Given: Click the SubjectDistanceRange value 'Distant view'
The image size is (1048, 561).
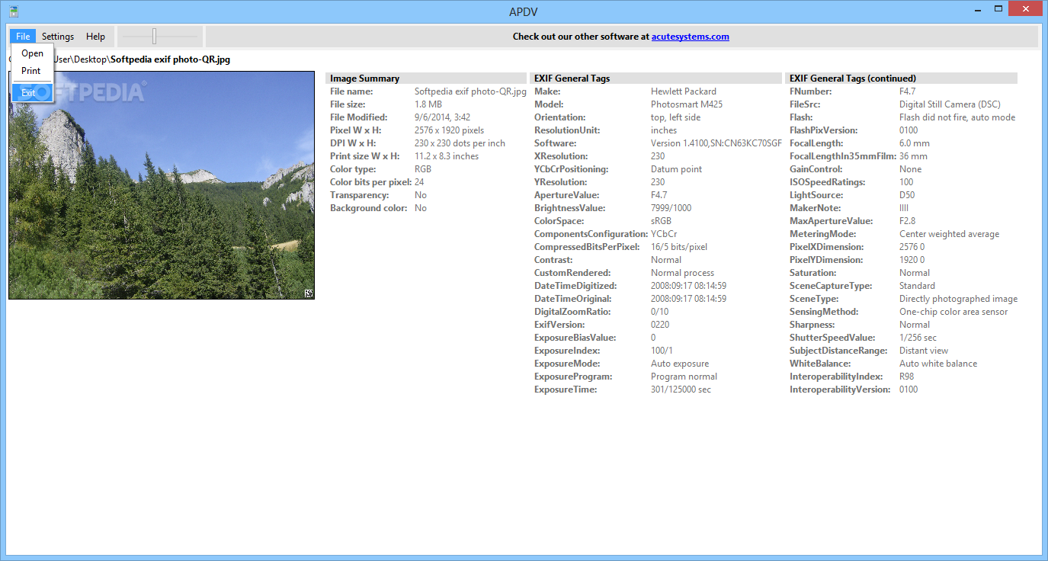Looking at the screenshot, I should (924, 351).
